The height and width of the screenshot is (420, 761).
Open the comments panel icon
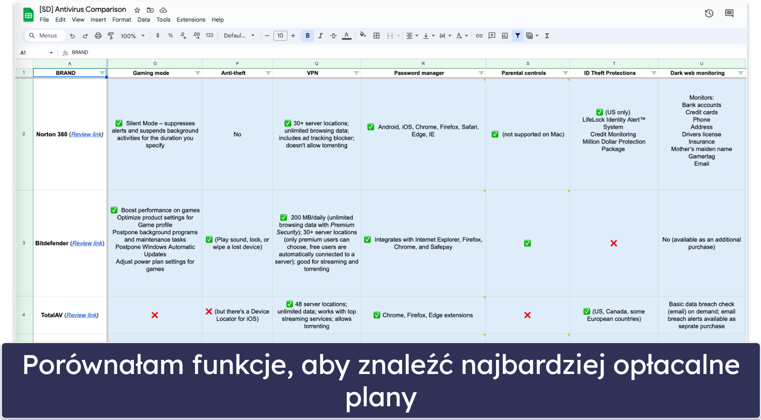pos(729,13)
